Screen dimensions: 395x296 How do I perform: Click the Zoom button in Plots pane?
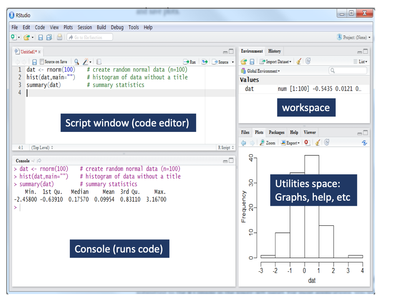[267, 143]
